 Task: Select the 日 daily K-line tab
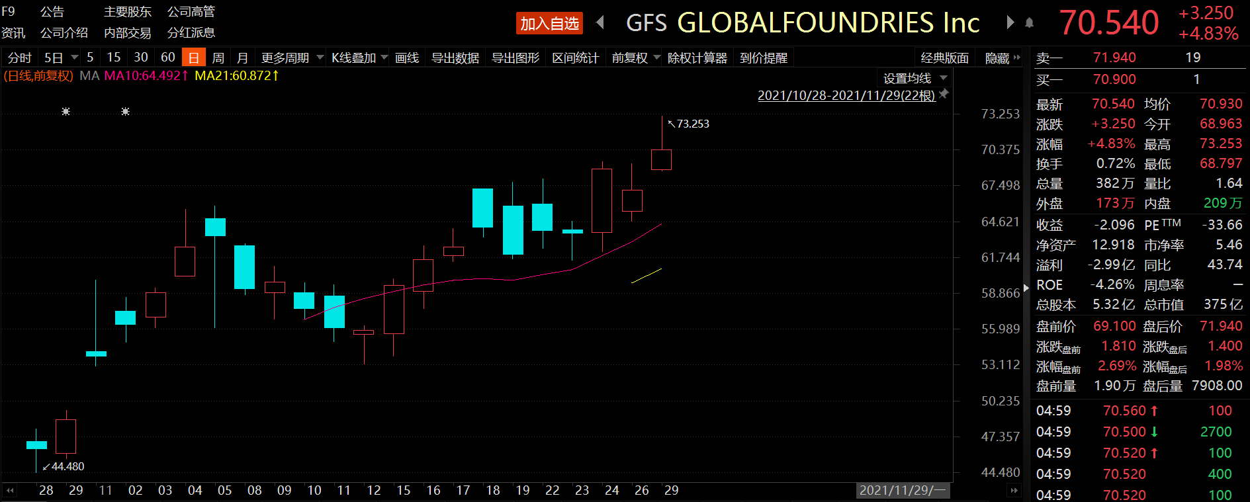pos(194,58)
